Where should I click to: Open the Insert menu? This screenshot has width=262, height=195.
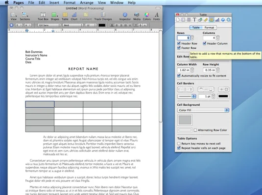click(54, 2)
